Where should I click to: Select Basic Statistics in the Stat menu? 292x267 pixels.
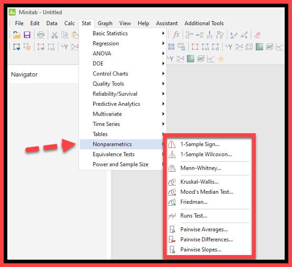coord(123,33)
